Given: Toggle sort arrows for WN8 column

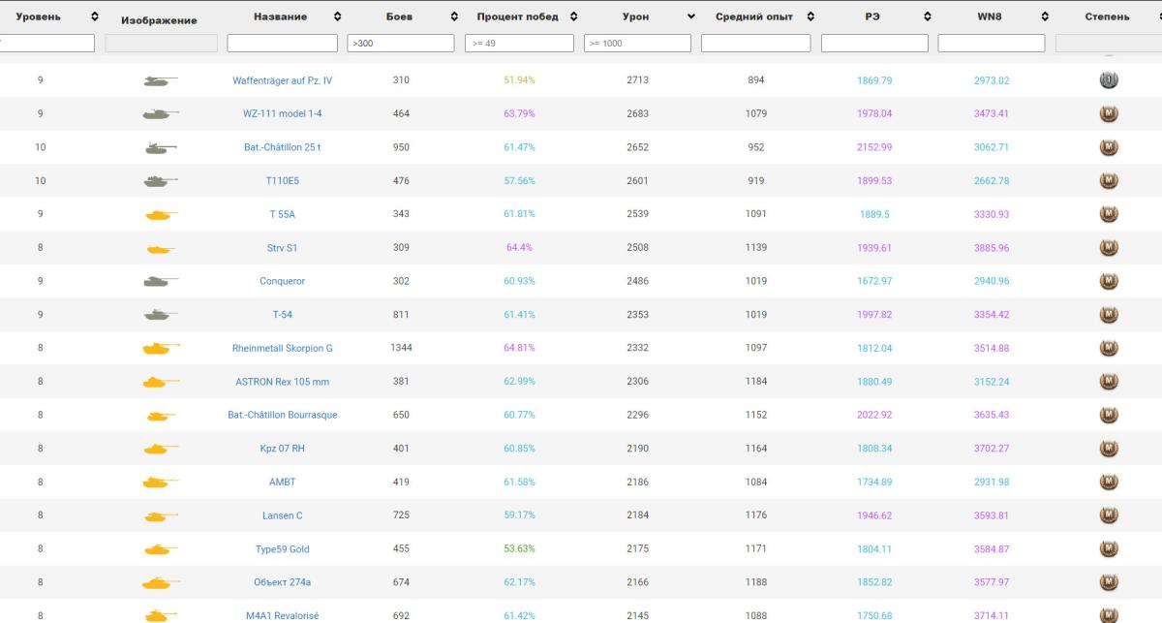Looking at the screenshot, I should click(x=1045, y=16).
